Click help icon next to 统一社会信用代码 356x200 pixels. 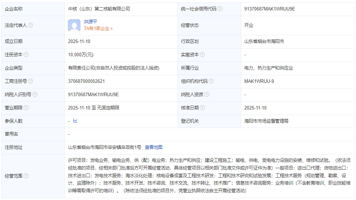220,9
